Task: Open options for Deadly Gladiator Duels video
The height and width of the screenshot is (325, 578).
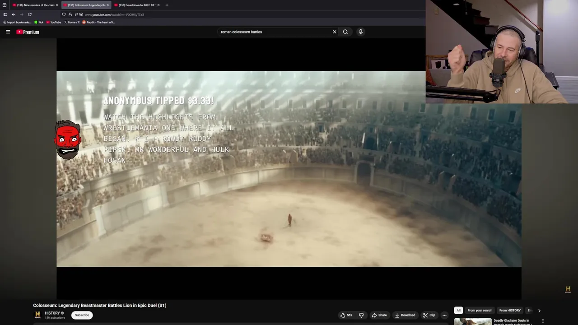Action: 543,321
